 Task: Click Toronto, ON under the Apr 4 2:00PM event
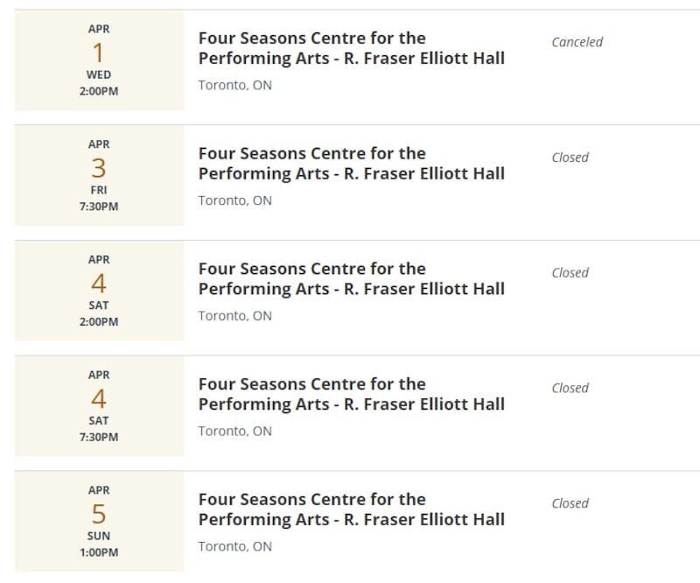(x=235, y=316)
